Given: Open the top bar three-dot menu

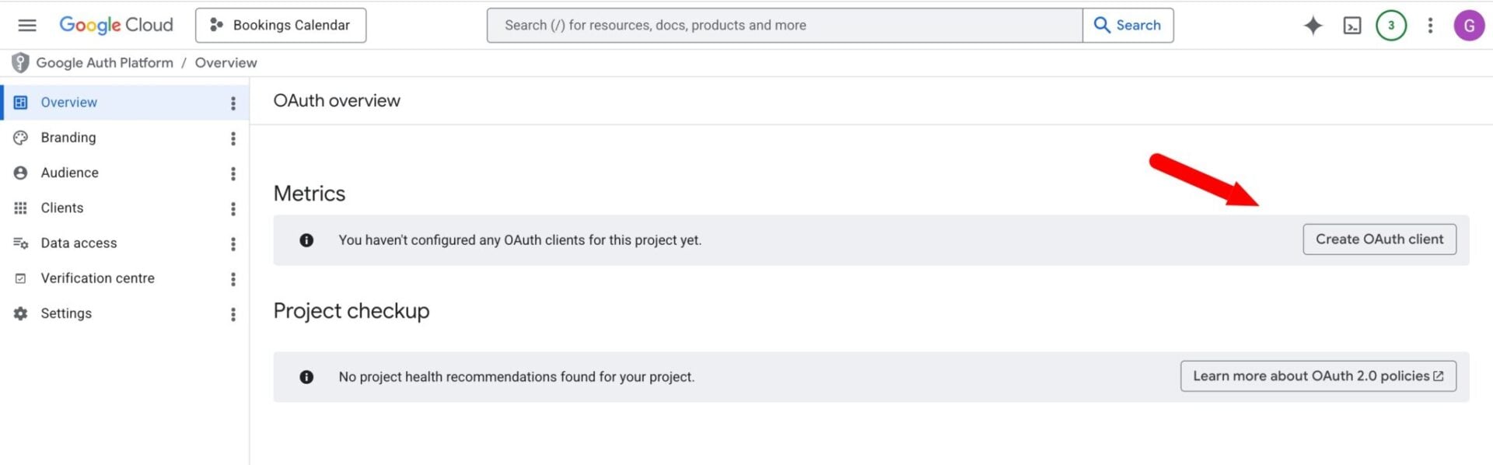Looking at the screenshot, I should pyautogui.click(x=1430, y=26).
